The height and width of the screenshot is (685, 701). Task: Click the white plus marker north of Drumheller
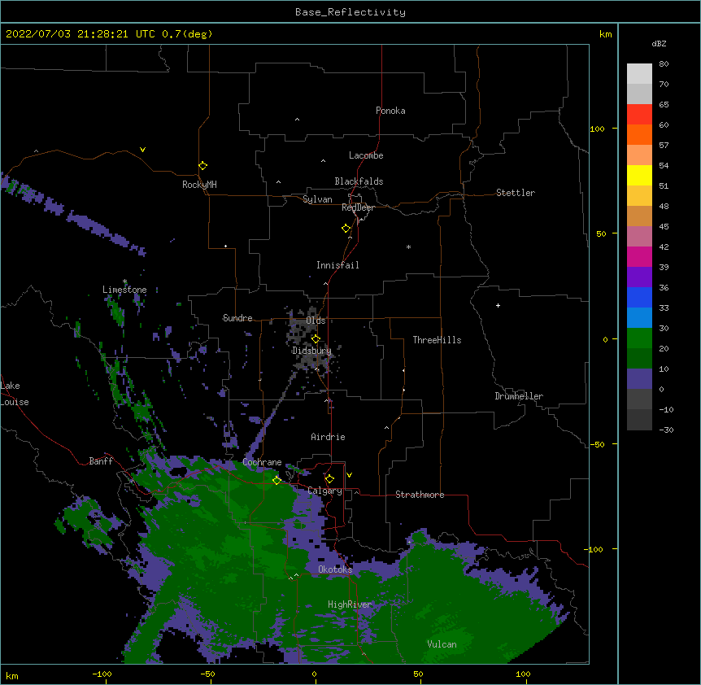[498, 305]
